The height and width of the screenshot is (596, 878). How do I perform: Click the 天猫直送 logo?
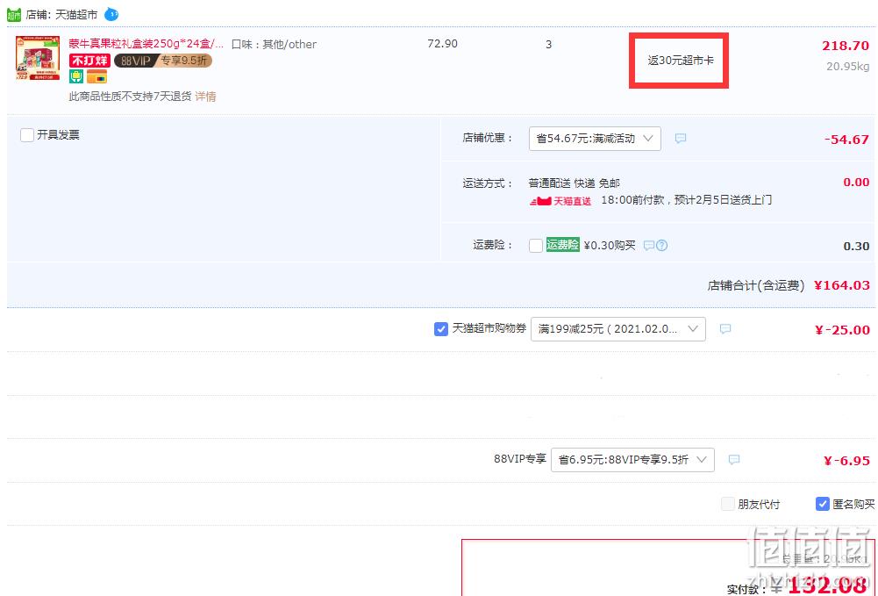click(560, 201)
